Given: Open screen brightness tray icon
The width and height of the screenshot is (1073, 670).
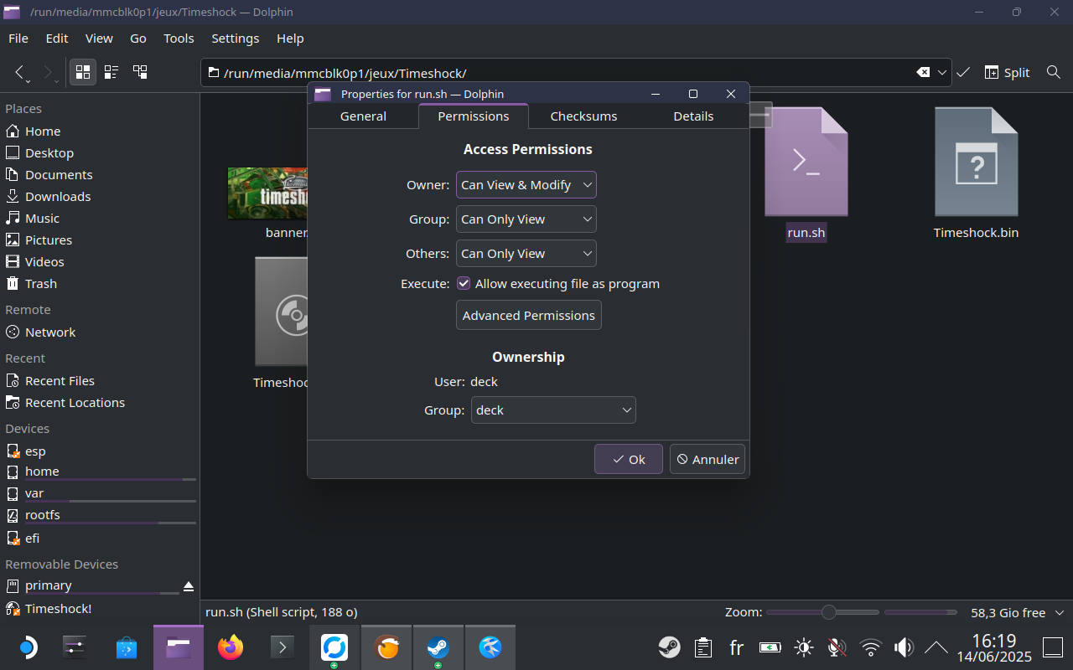Looking at the screenshot, I should coord(804,647).
